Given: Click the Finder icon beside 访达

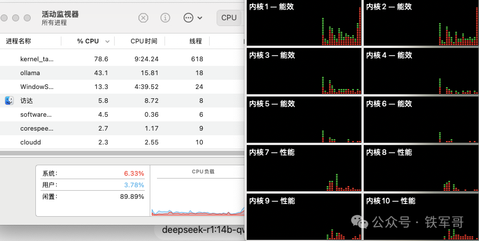Looking at the screenshot, I should [x=9, y=101].
